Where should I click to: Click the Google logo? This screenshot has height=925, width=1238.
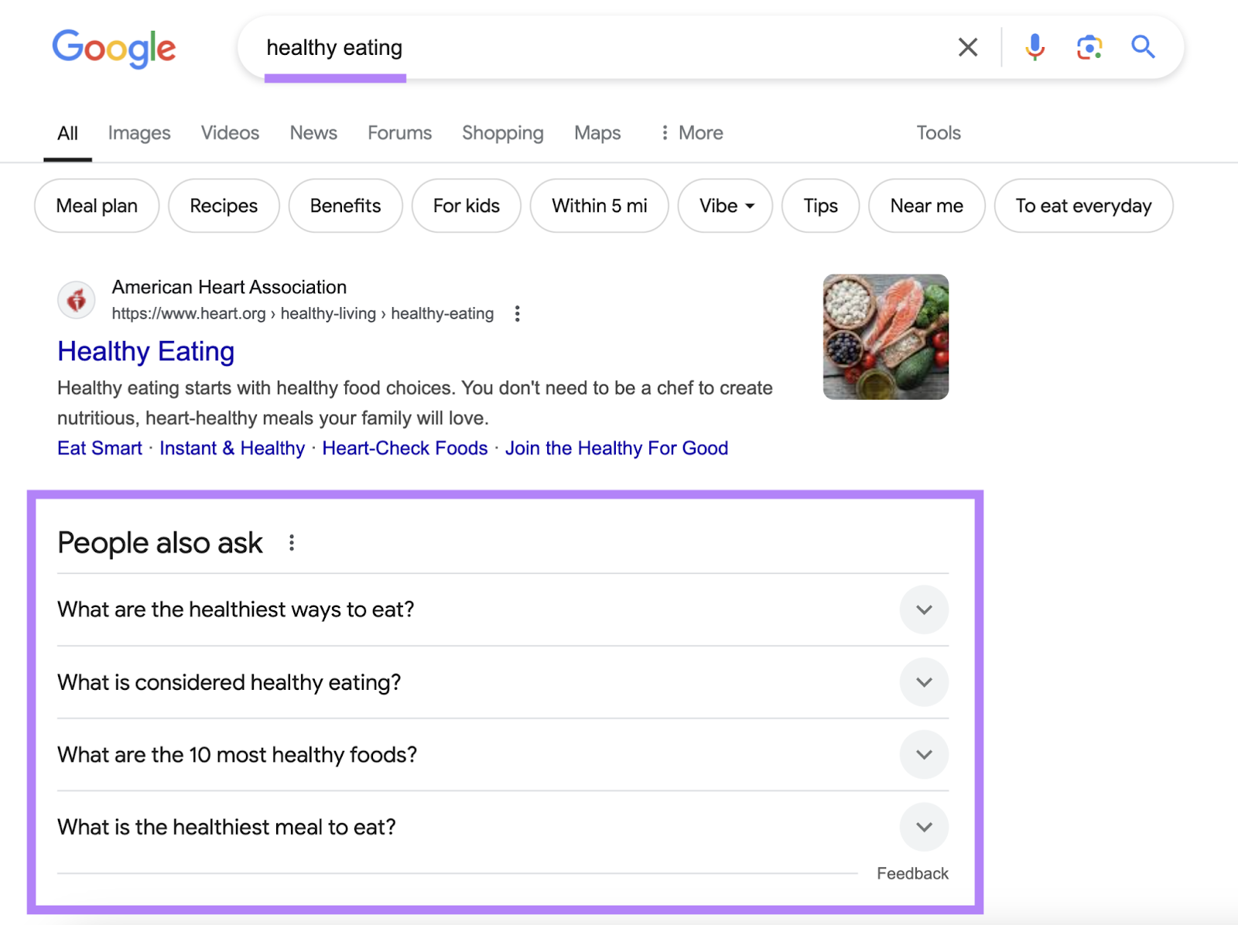tap(113, 48)
